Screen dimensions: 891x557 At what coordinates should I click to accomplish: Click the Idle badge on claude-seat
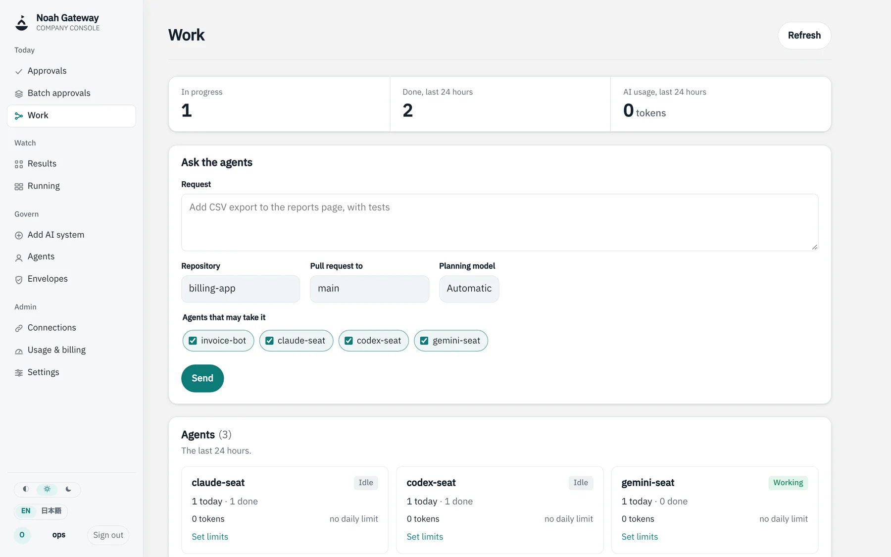pos(366,483)
